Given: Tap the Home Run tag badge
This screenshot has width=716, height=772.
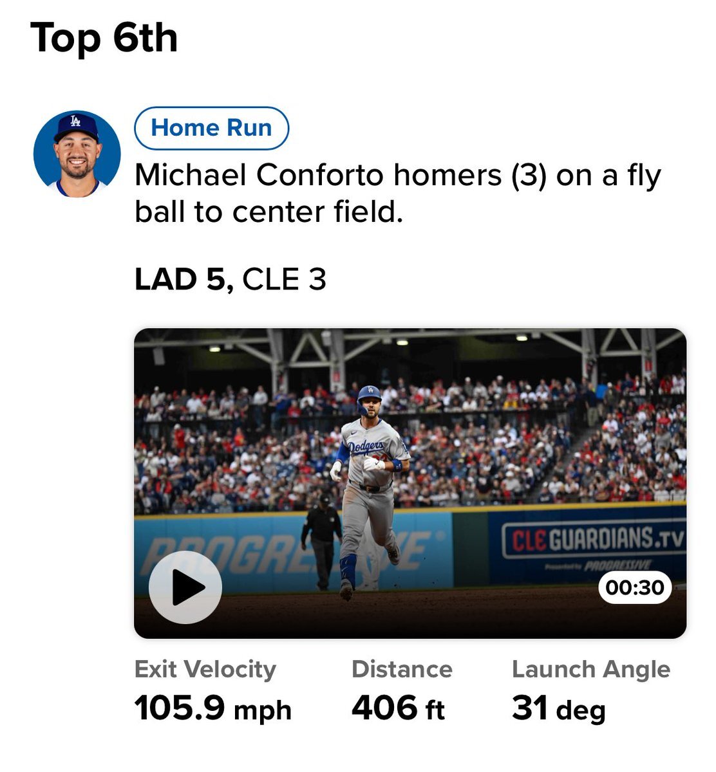Looking at the screenshot, I should (211, 128).
